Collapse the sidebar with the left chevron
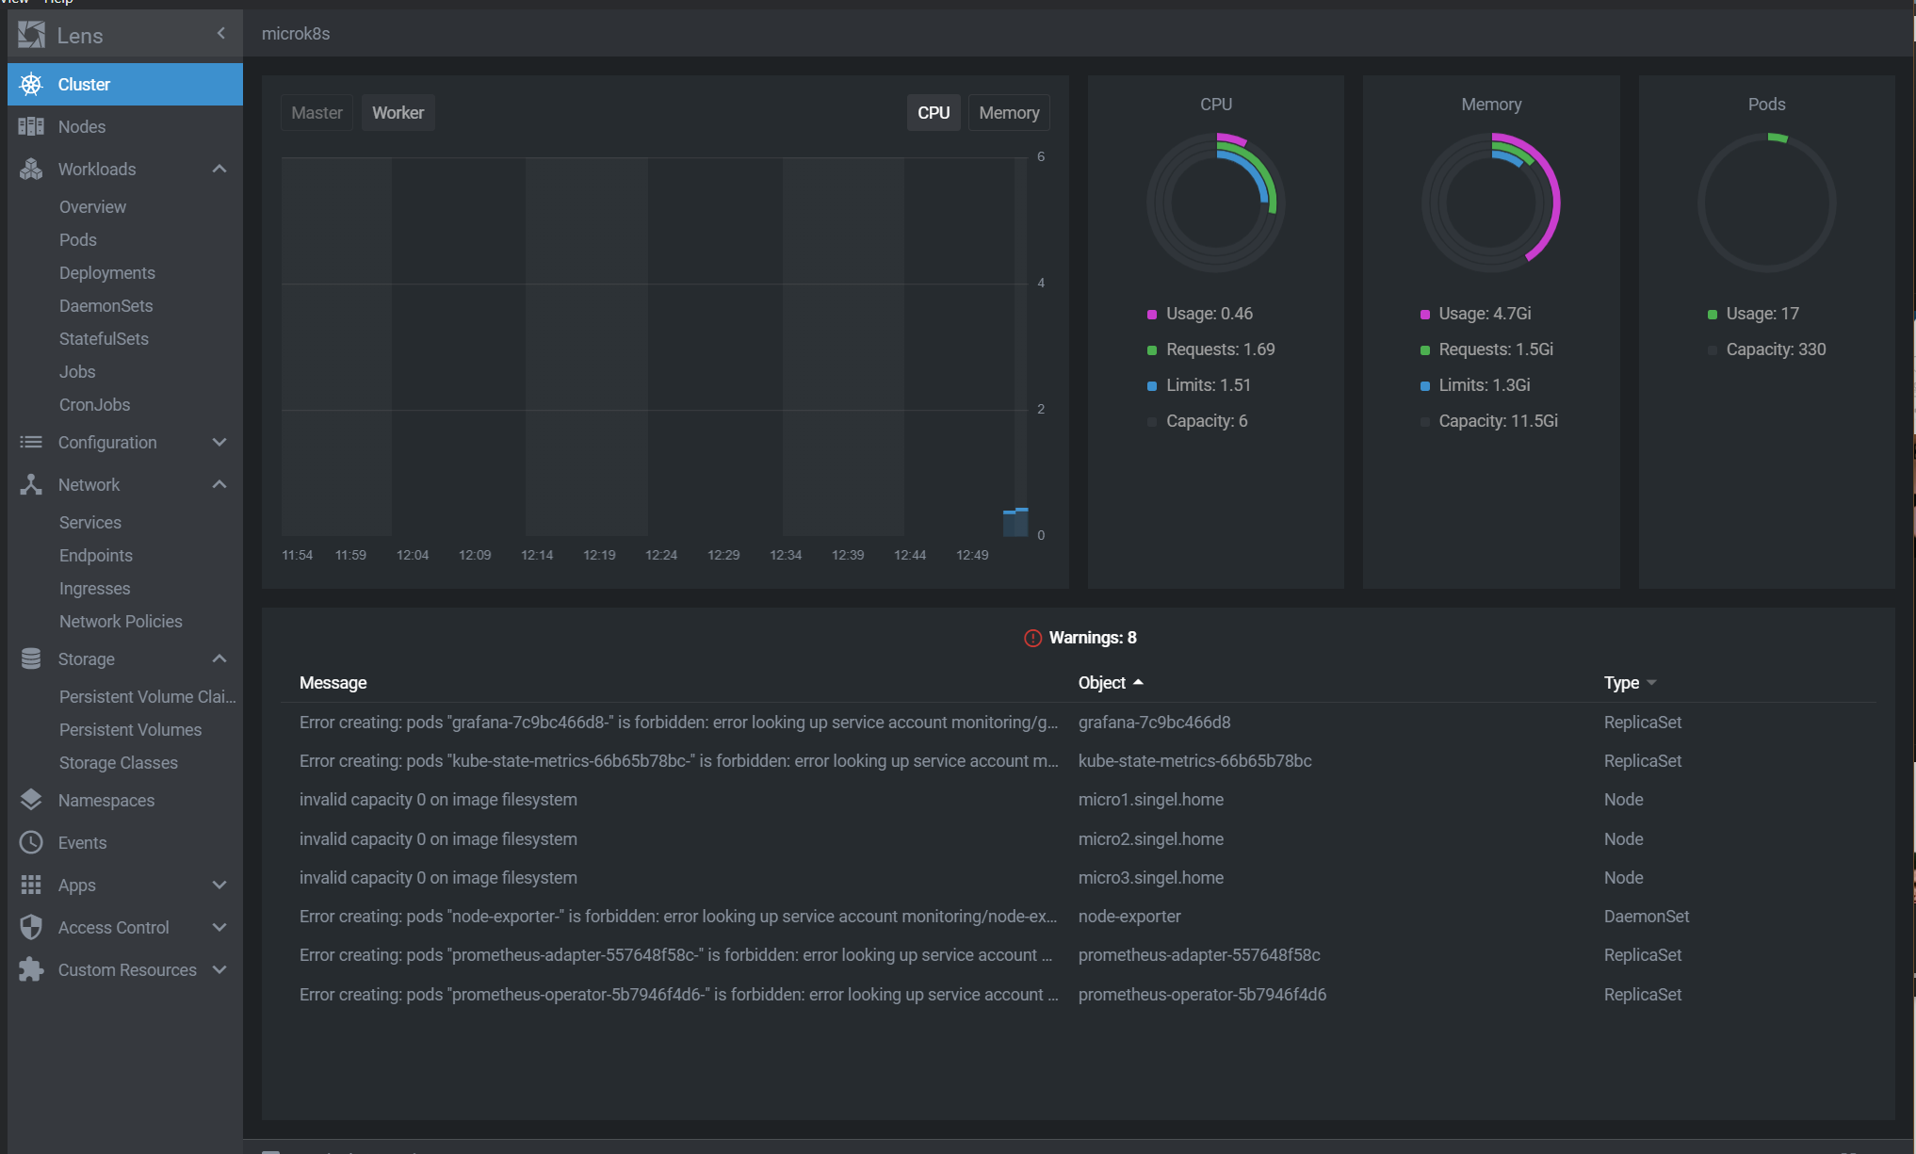 click(221, 34)
